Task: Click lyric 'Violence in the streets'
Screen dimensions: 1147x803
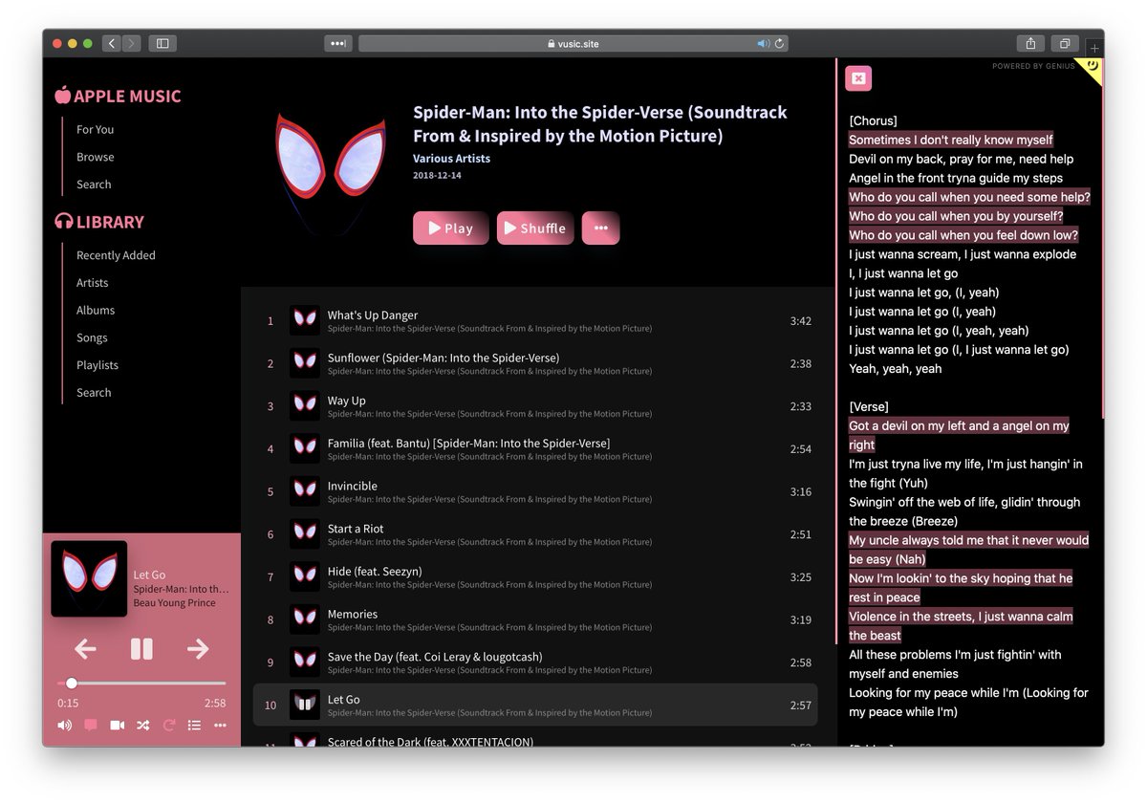Action: point(961,626)
